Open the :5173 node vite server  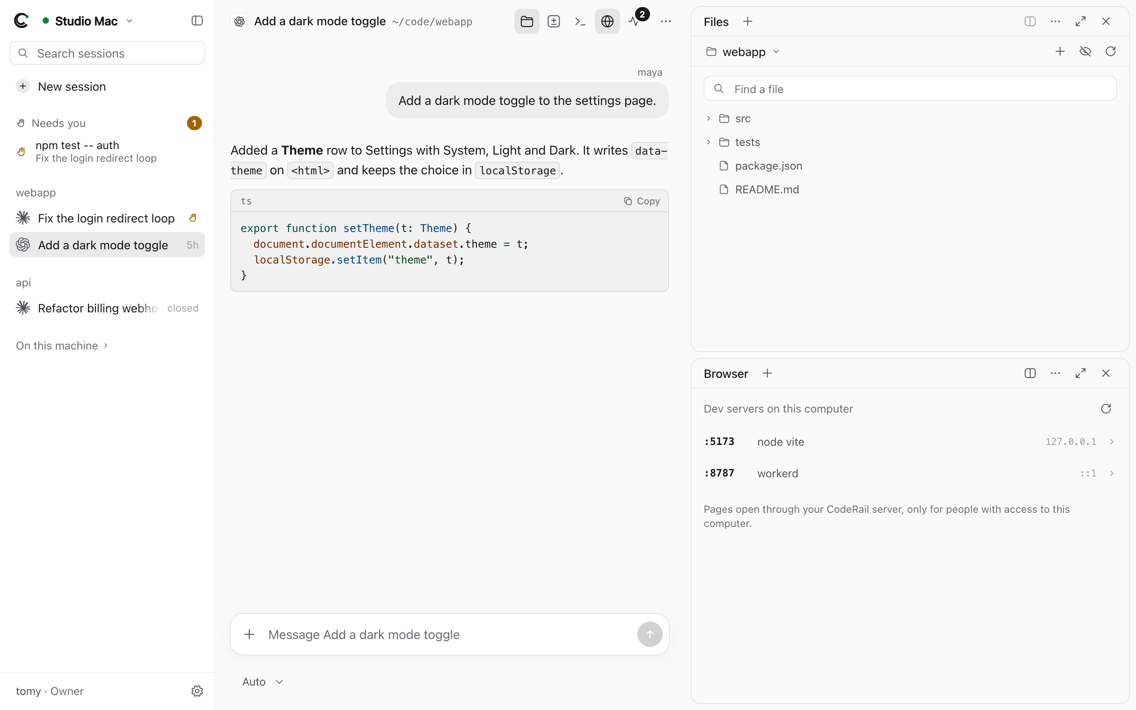pos(910,441)
